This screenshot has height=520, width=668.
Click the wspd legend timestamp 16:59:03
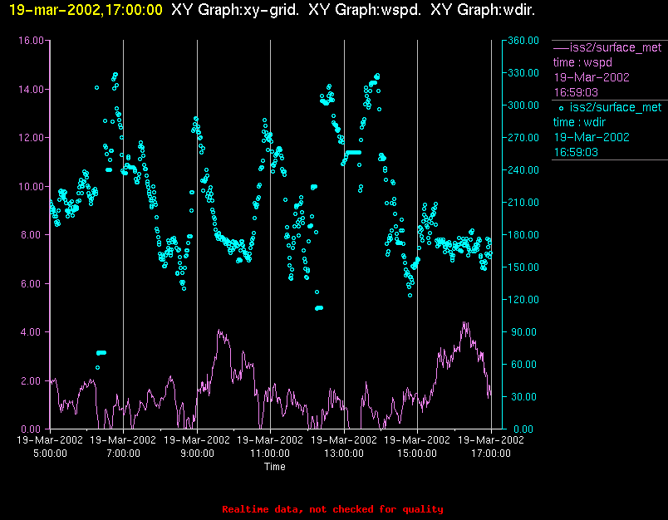click(x=576, y=92)
